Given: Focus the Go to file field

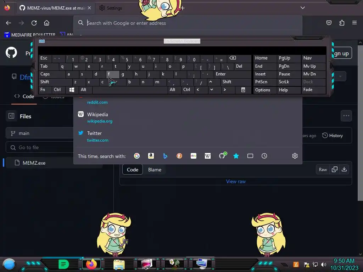Looking at the screenshot, I should pyautogui.click(x=40, y=147).
